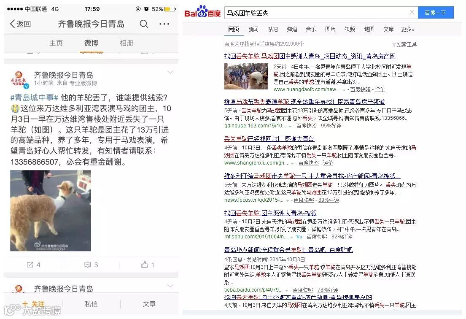Open 百度快照 for huangdaofc.com result
This screenshot has height=319, width=466.
tap(361, 89)
